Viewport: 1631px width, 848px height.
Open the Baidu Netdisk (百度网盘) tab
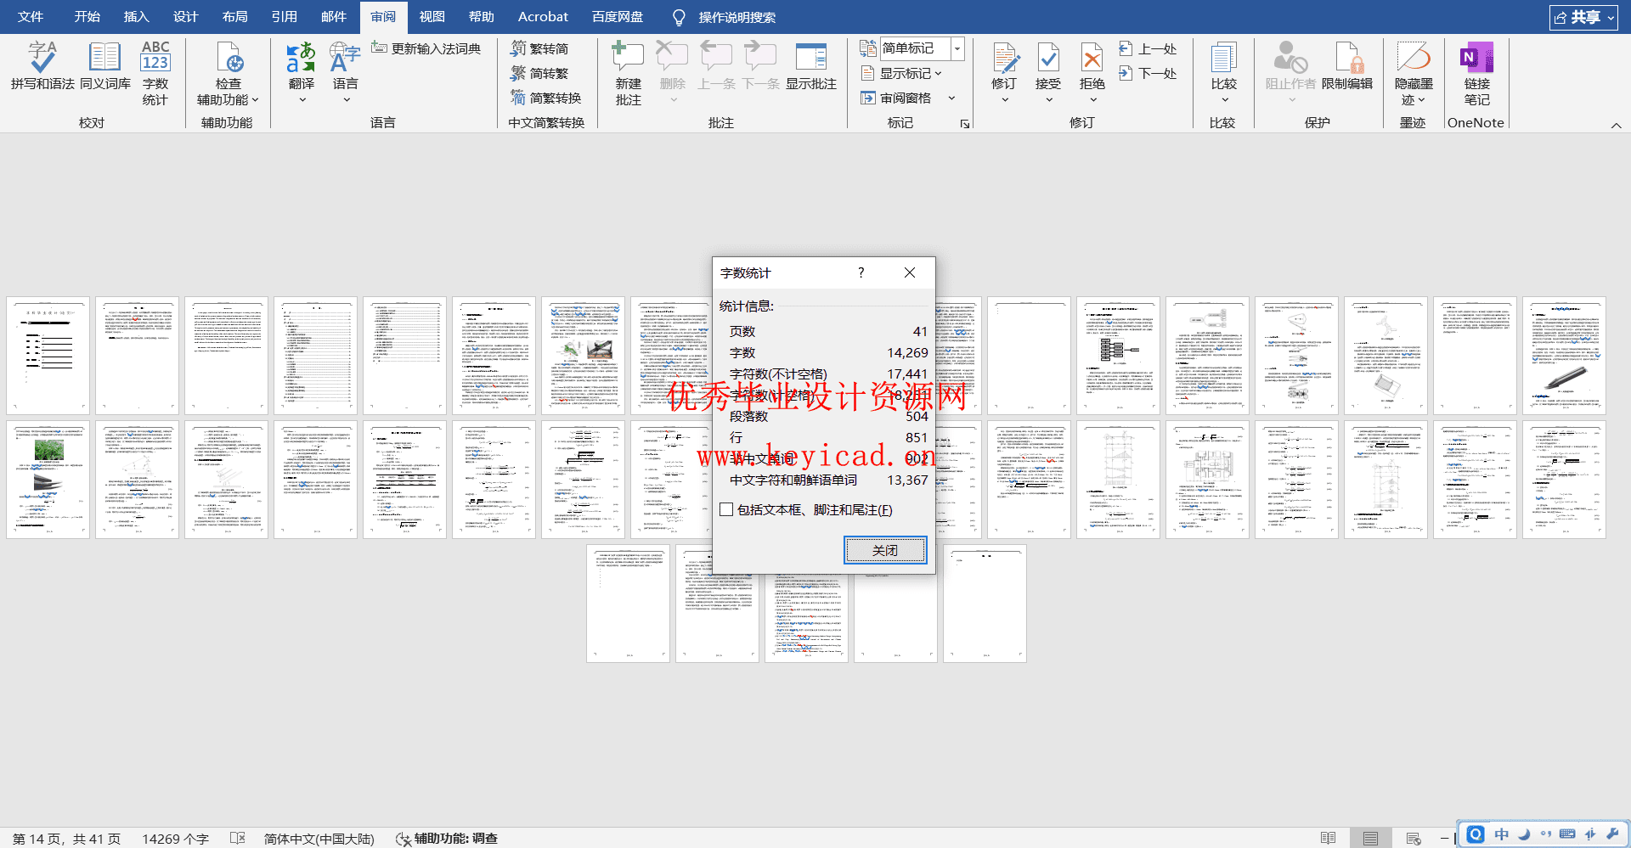click(x=618, y=17)
